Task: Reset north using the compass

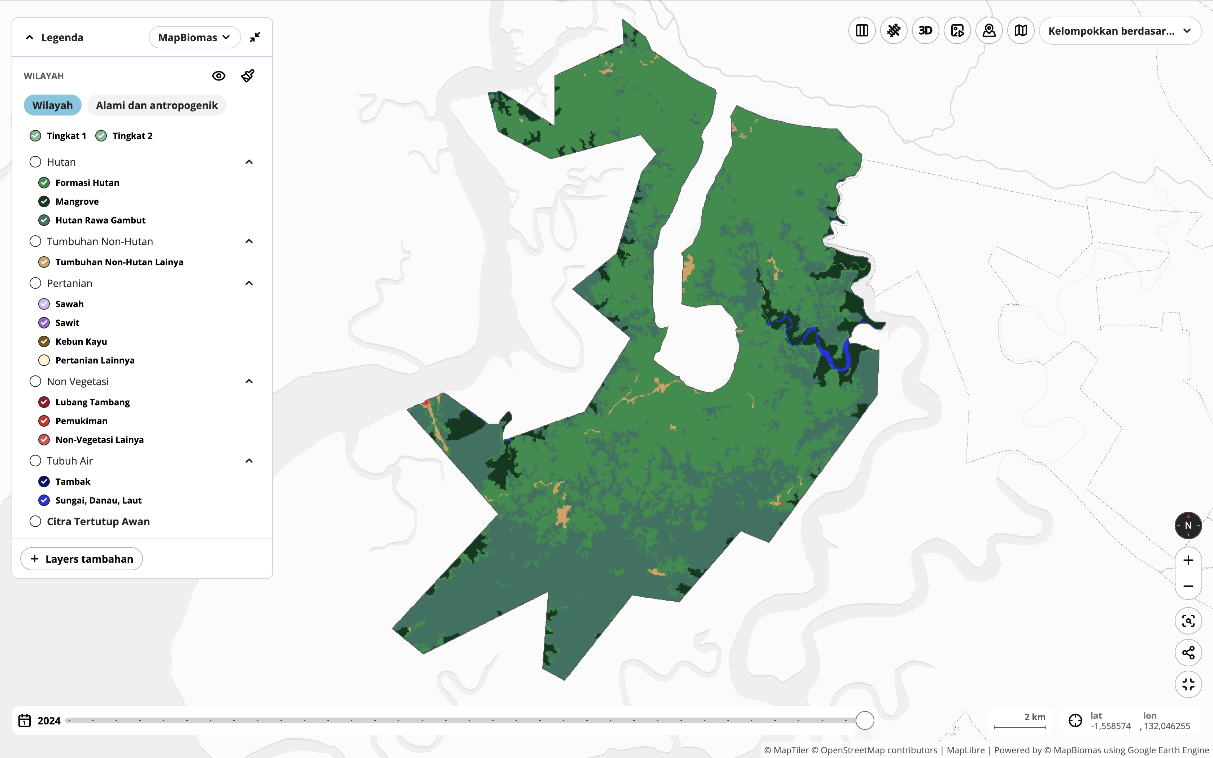Action: coord(1188,526)
